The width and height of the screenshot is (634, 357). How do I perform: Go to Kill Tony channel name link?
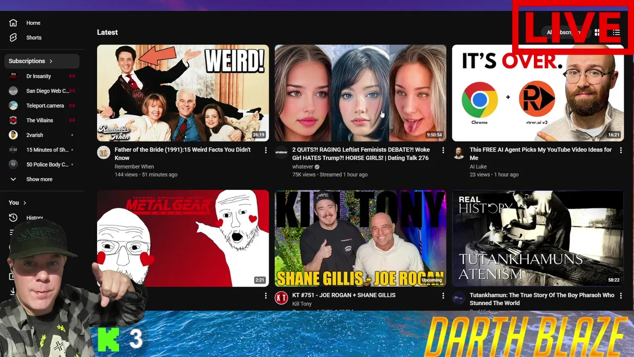click(302, 303)
